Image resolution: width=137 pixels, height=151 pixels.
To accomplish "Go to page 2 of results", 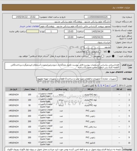I will (98, 85).
